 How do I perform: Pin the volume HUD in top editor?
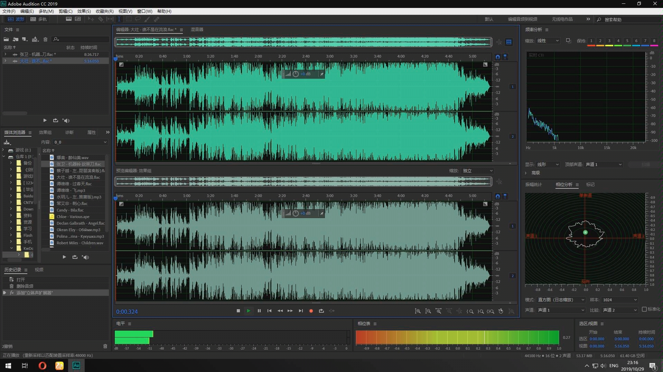click(x=321, y=74)
